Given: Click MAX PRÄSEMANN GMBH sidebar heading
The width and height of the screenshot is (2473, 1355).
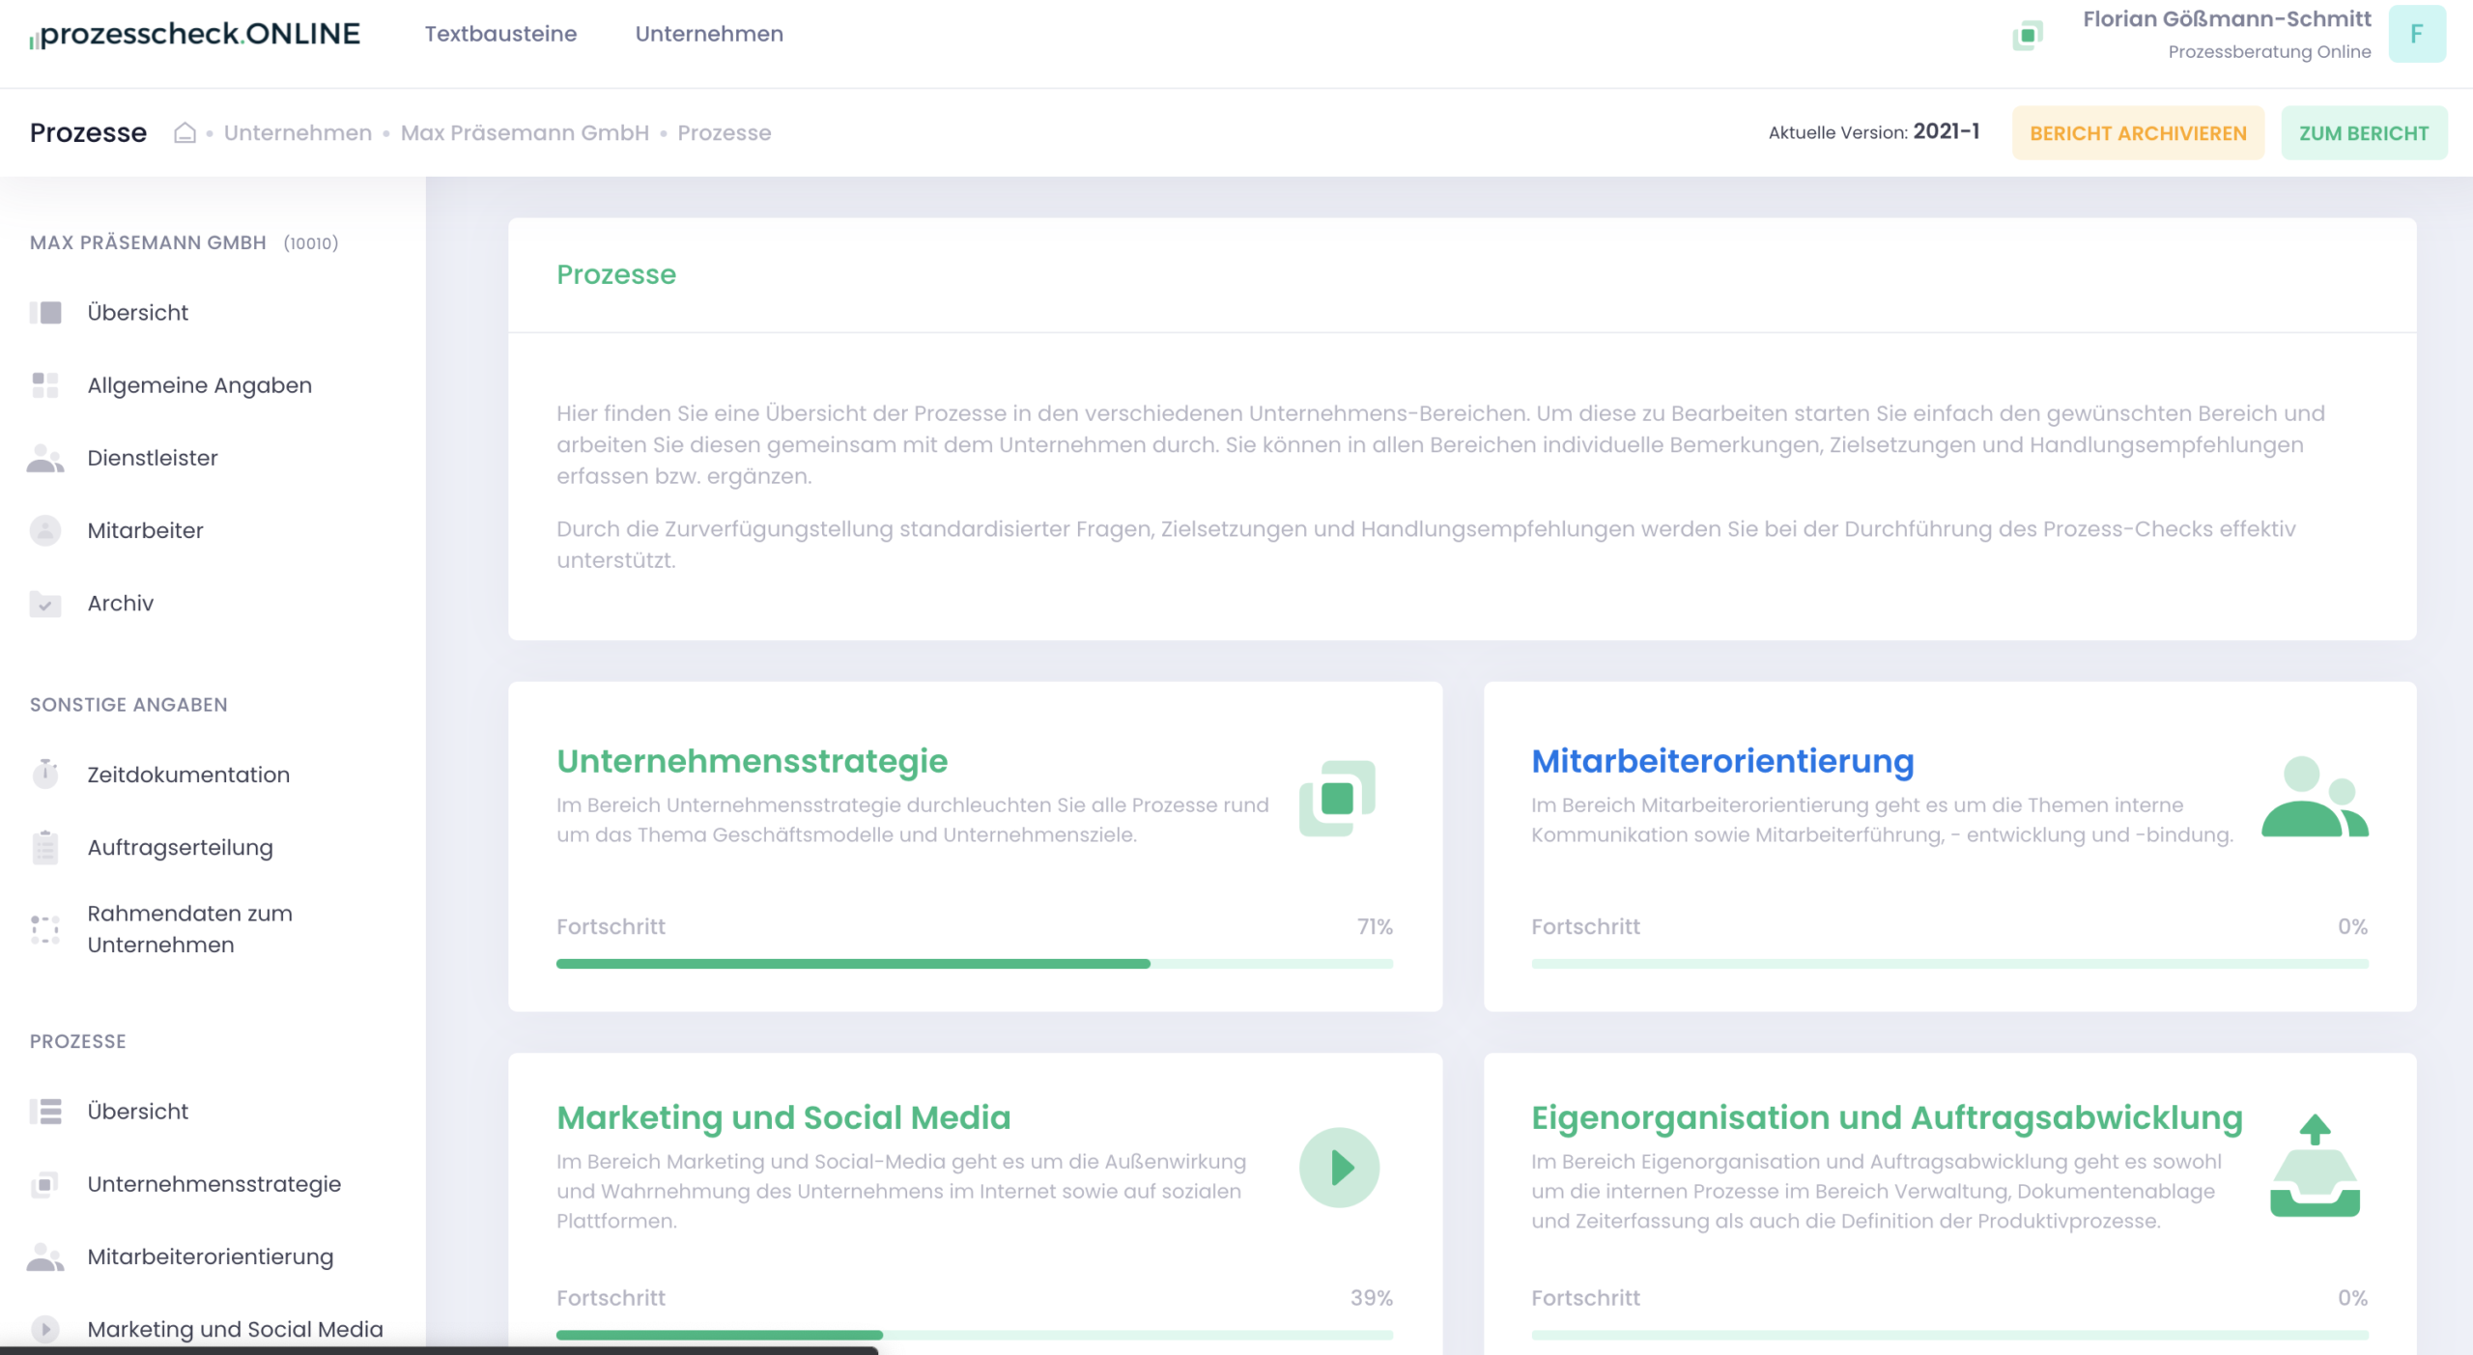Looking at the screenshot, I should pyautogui.click(x=148, y=242).
